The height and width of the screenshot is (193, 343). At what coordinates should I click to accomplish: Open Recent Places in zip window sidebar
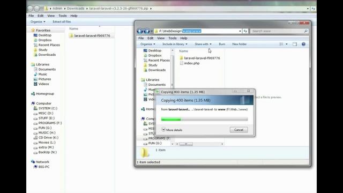pyautogui.click(x=47, y=45)
